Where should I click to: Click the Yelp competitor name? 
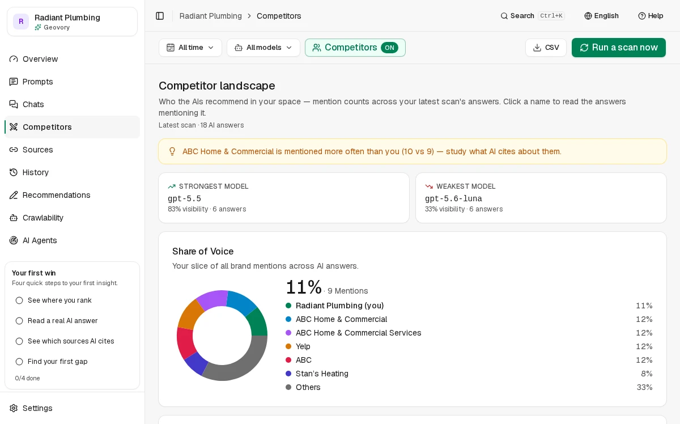pos(303,346)
